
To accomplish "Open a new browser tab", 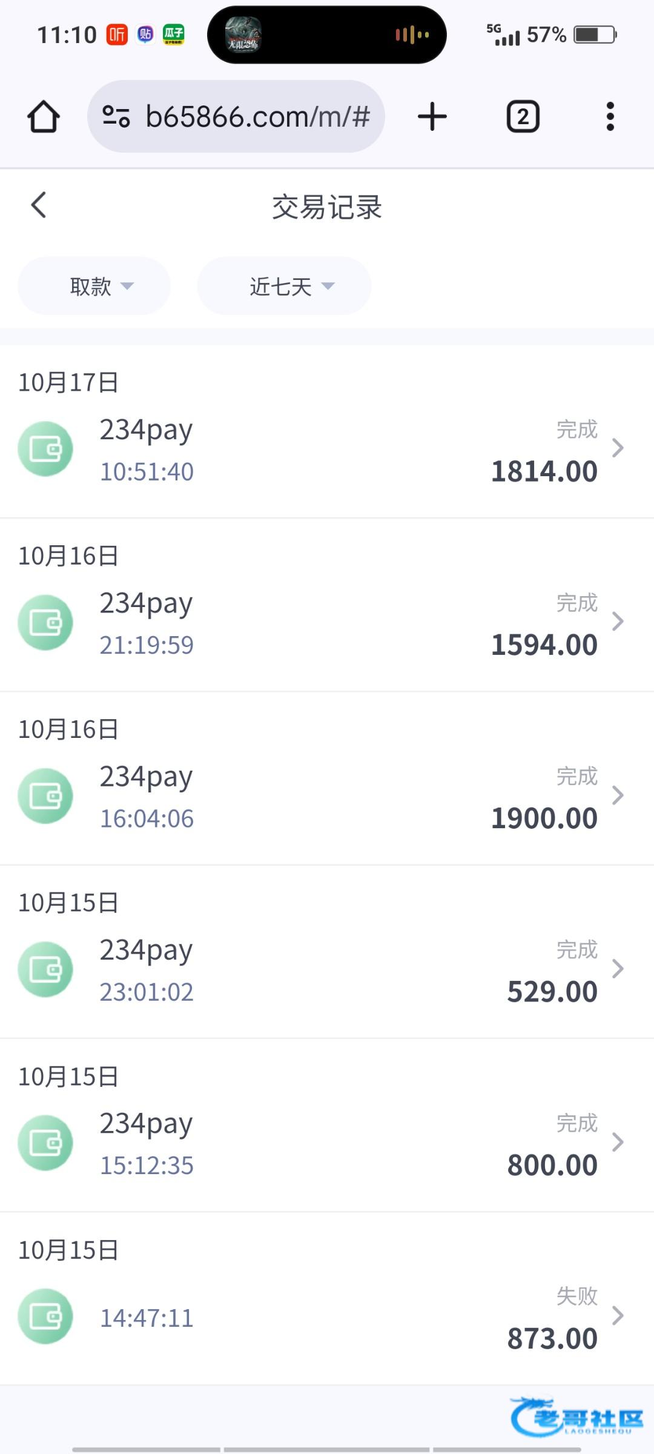I will 432,116.
